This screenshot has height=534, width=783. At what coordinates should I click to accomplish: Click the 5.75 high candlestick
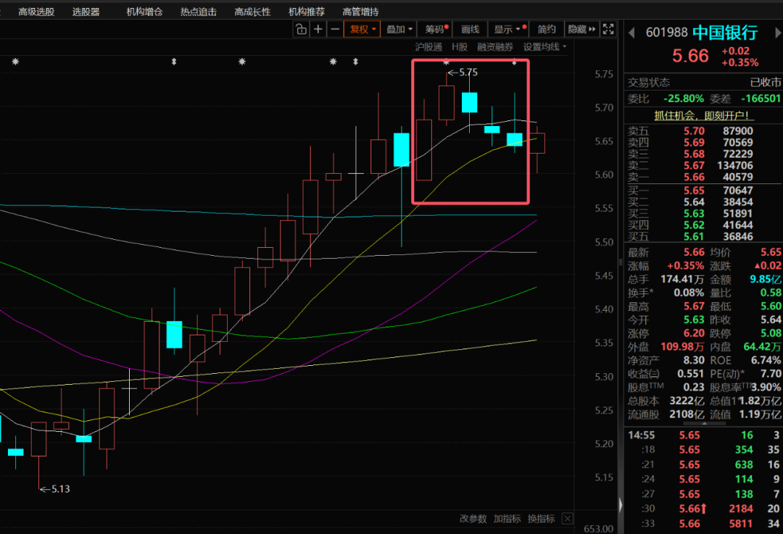(446, 102)
